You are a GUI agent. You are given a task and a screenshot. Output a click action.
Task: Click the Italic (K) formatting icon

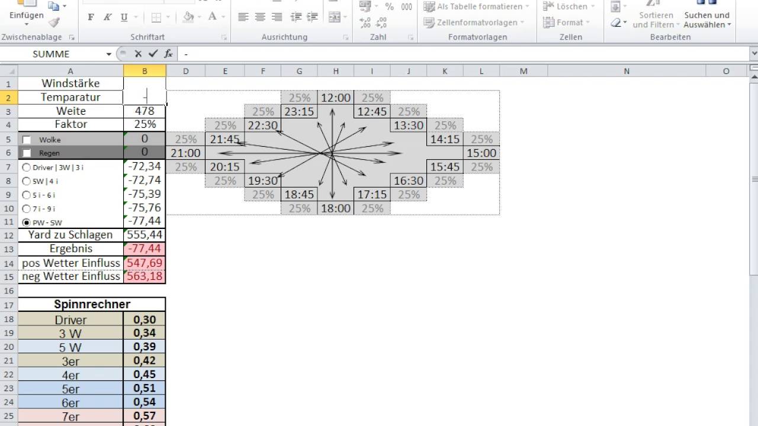pos(107,17)
